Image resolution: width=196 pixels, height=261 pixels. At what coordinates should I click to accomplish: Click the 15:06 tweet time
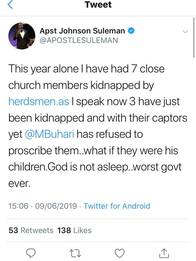(18, 206)
